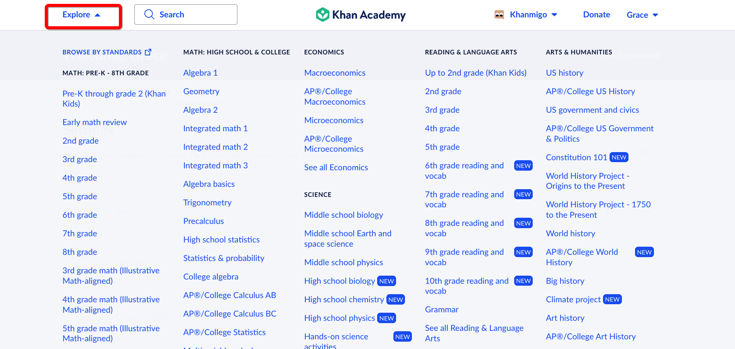Click See all Reading & Language Arts

point(474,333)
